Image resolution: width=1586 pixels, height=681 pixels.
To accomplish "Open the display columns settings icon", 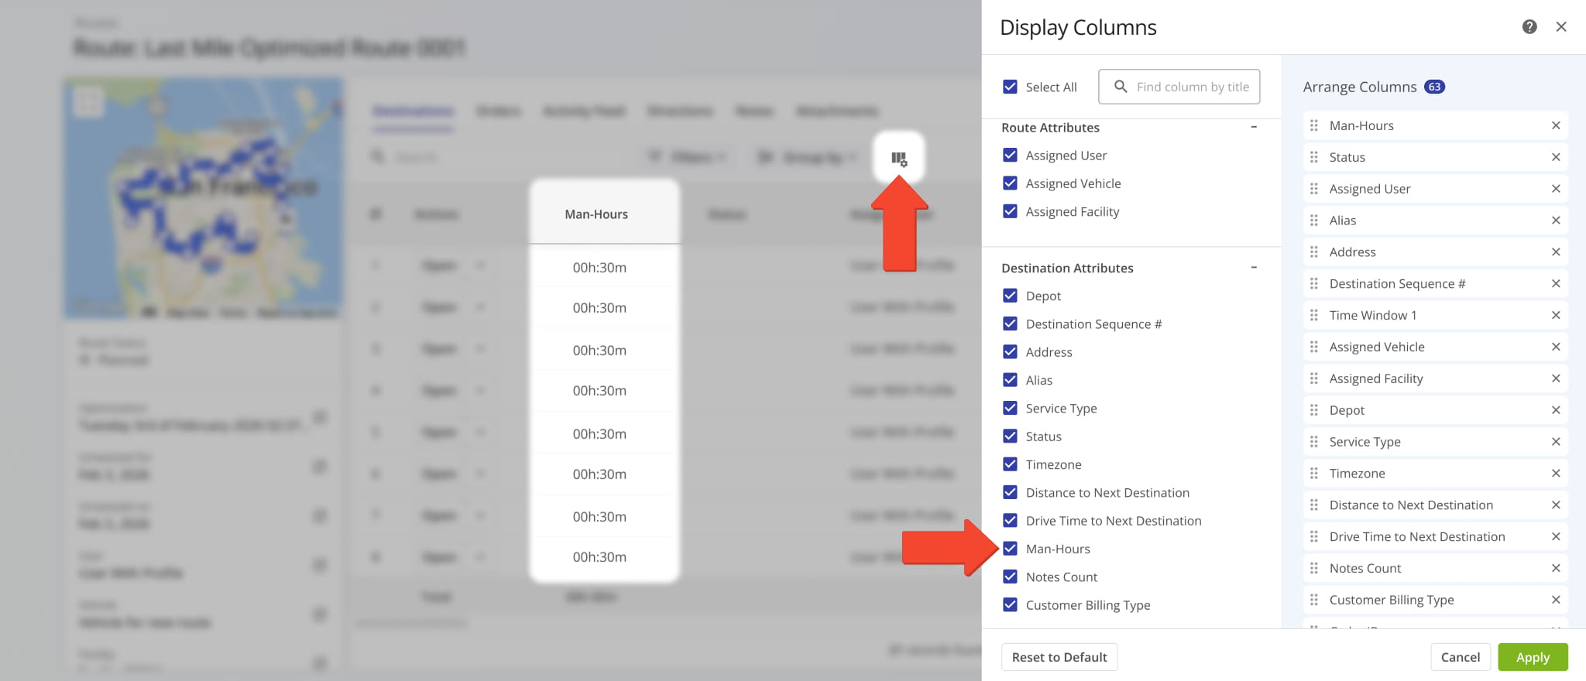I will pos(898,159).
